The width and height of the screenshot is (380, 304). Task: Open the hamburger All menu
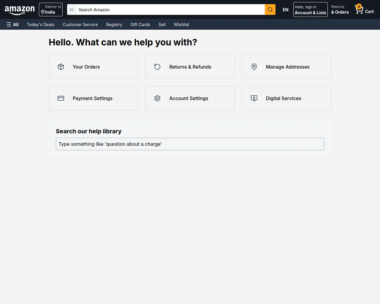coord(12,24)
